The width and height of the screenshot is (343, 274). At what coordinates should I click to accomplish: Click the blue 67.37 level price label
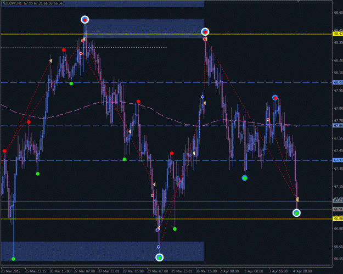[x=338, y=160]
